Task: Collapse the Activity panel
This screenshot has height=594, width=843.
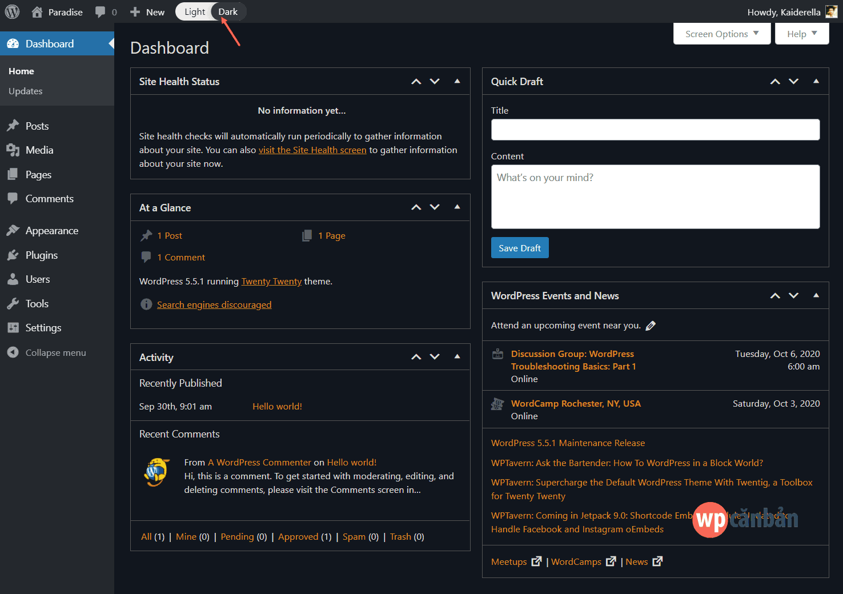Action: pyautogui.click(x=457, y=356)
